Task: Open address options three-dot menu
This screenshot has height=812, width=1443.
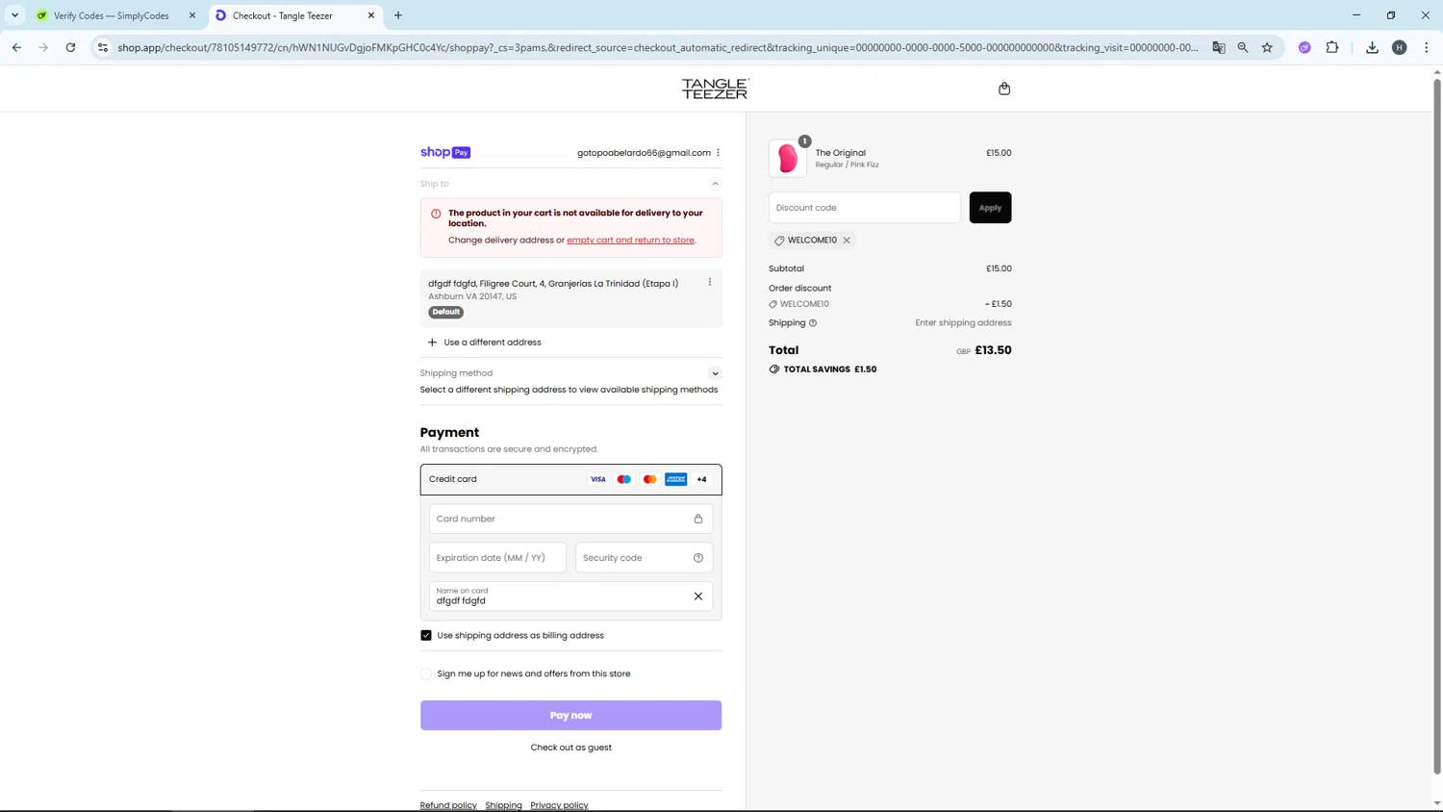Action: 710,282
